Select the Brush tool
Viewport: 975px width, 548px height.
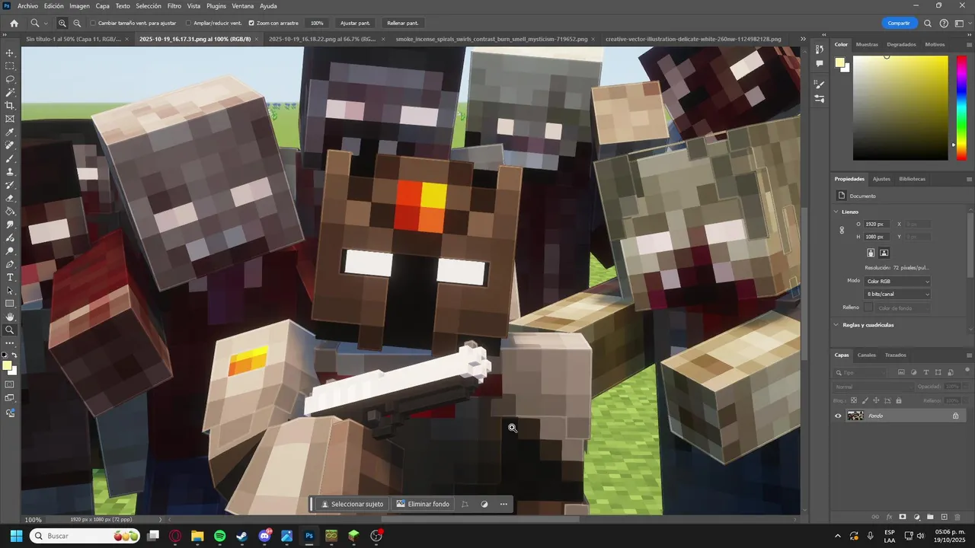10,158
